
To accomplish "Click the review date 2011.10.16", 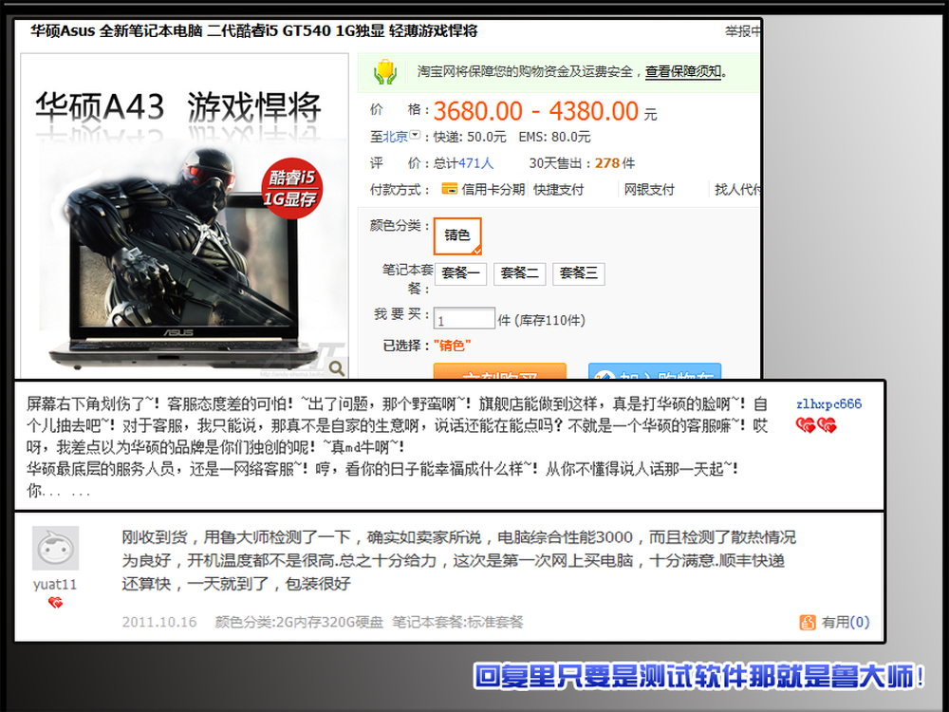I will (x=159, y=622).
